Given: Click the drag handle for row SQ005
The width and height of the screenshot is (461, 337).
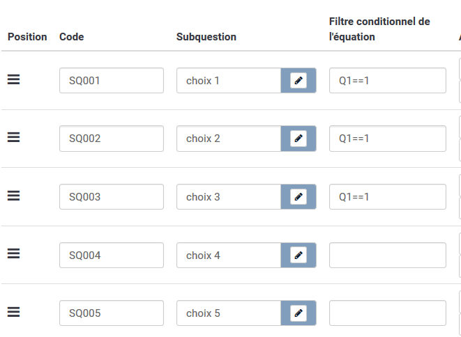Looking at the screenshot, I should pyautogui.click(x=13, y=313).
